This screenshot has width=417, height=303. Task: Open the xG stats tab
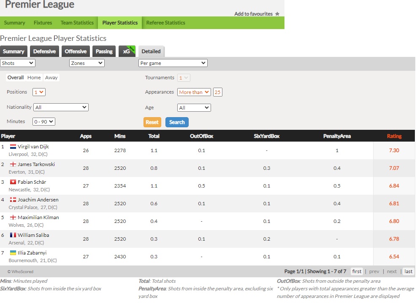pos(127,51)
